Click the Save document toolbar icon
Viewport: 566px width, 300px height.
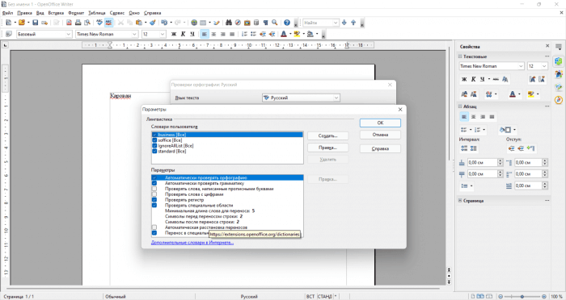click(35, 23)
